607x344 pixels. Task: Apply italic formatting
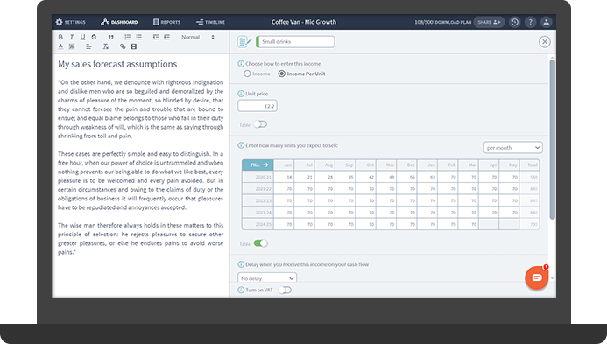[x=72, y=37]
